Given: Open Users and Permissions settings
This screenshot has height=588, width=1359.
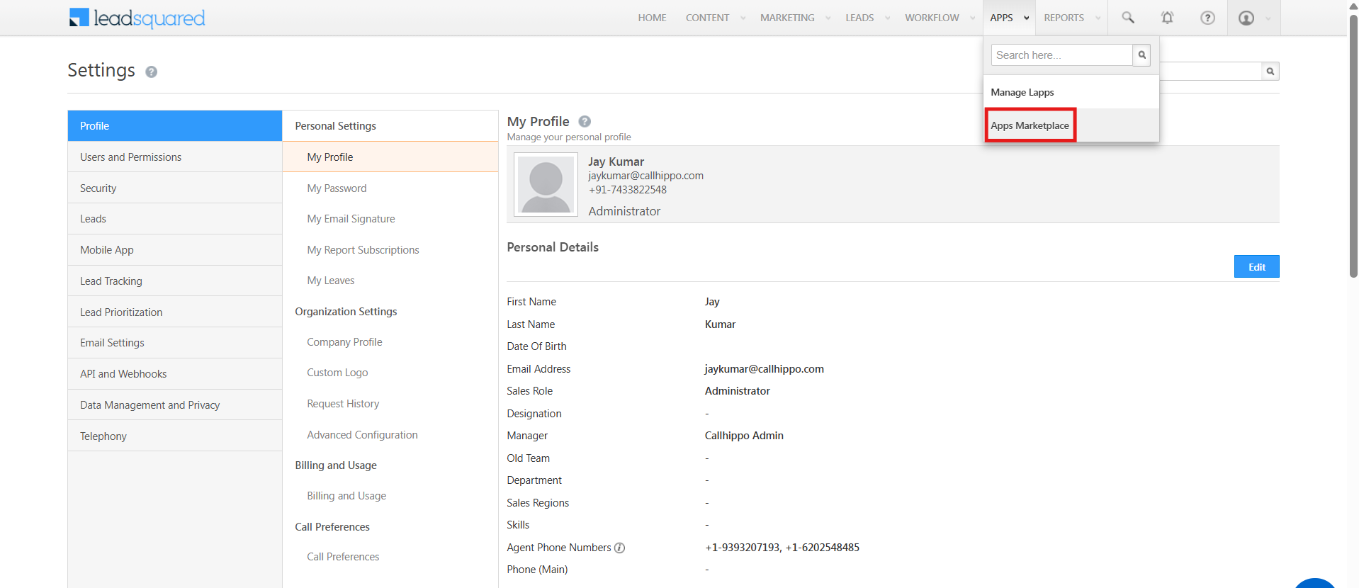Looking at the screenshot, I should click(175, 157).
